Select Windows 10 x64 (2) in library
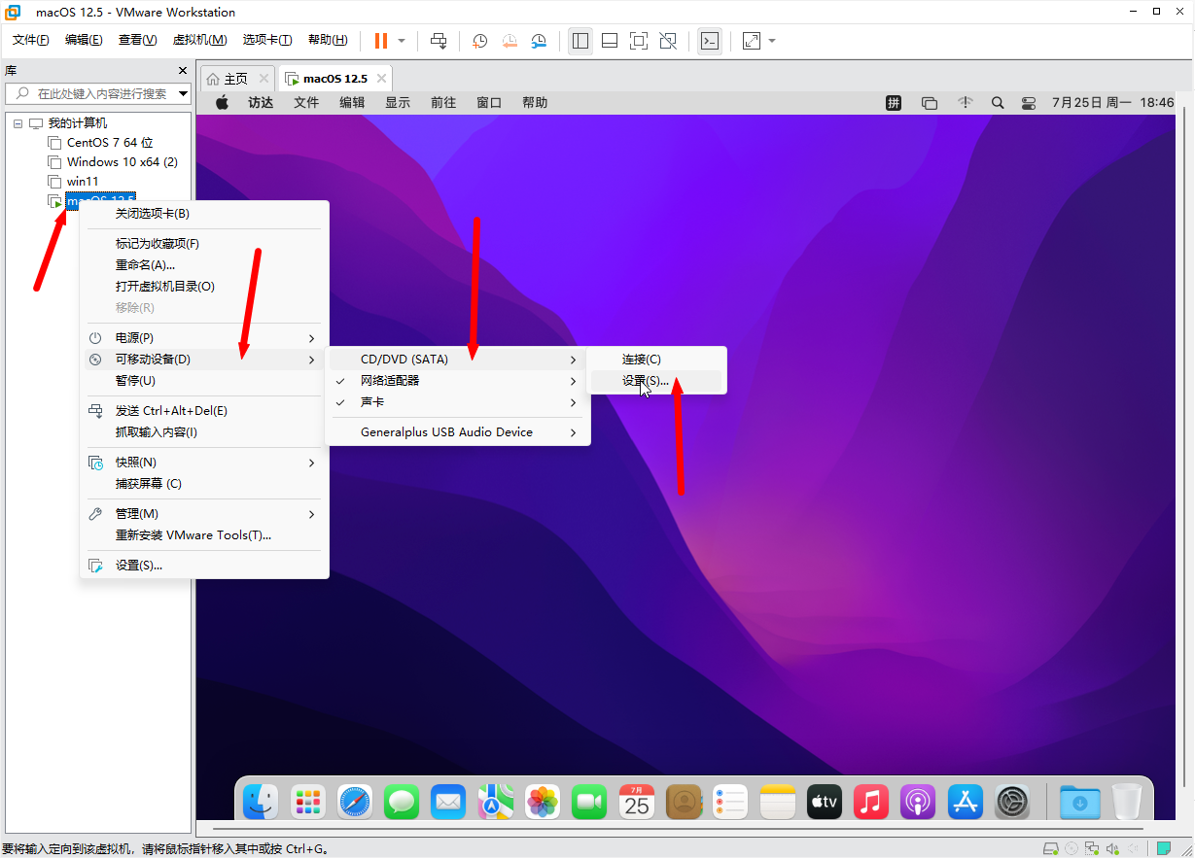The image size is (1195, 859). tap(122, 162)
